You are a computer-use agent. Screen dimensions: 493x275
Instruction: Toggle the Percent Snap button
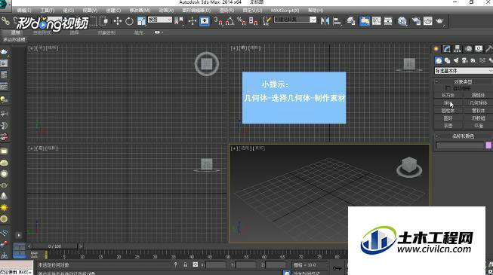tap(242, 21)
